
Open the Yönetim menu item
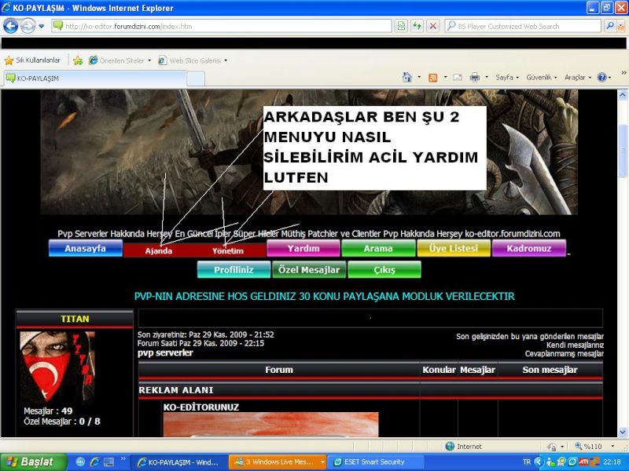228,250
